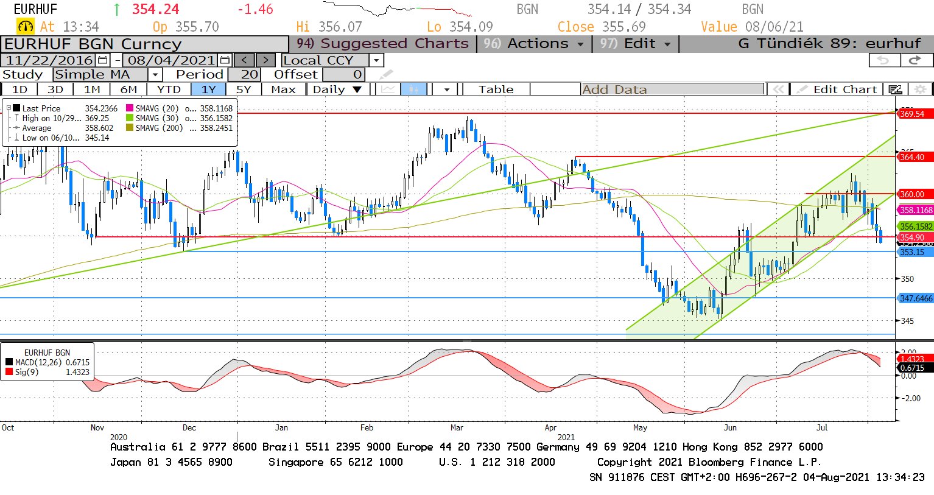Shift date range forward with right arrow
Viewport: 934px width, 495px height.
265,60
